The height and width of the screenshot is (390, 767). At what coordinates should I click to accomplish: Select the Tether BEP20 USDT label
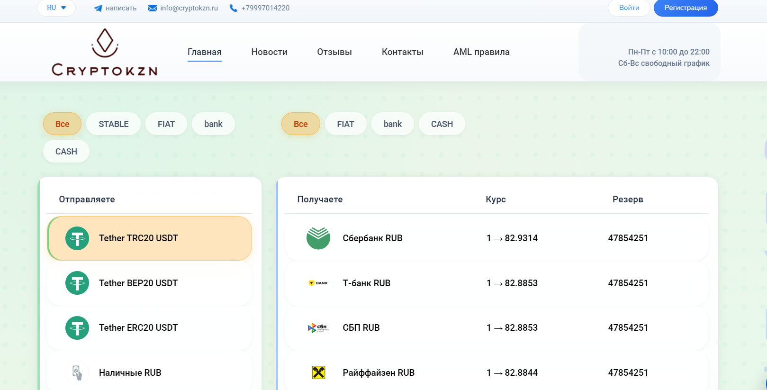click(138, 283)
